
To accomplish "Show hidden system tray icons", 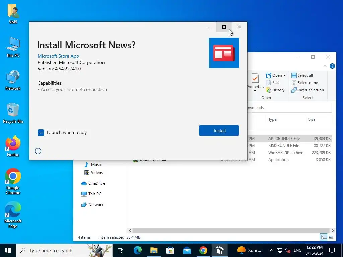I will tap(271, 250).
